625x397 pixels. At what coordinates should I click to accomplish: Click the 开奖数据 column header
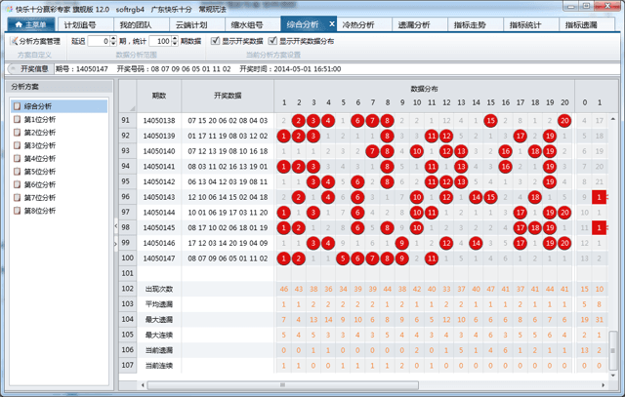click(226, 96)
